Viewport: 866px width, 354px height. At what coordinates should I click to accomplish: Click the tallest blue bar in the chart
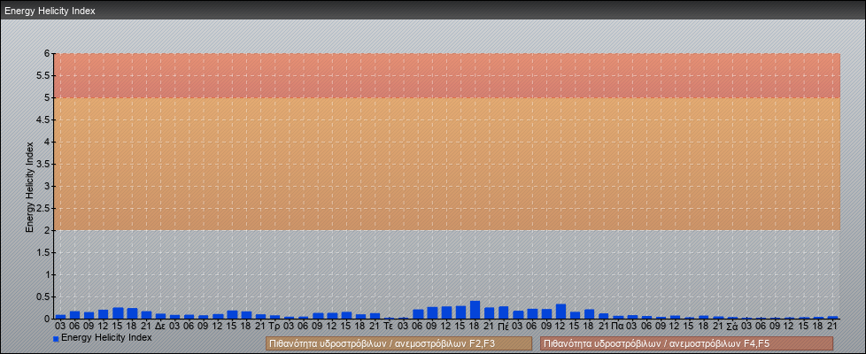(x=475, y=310)
